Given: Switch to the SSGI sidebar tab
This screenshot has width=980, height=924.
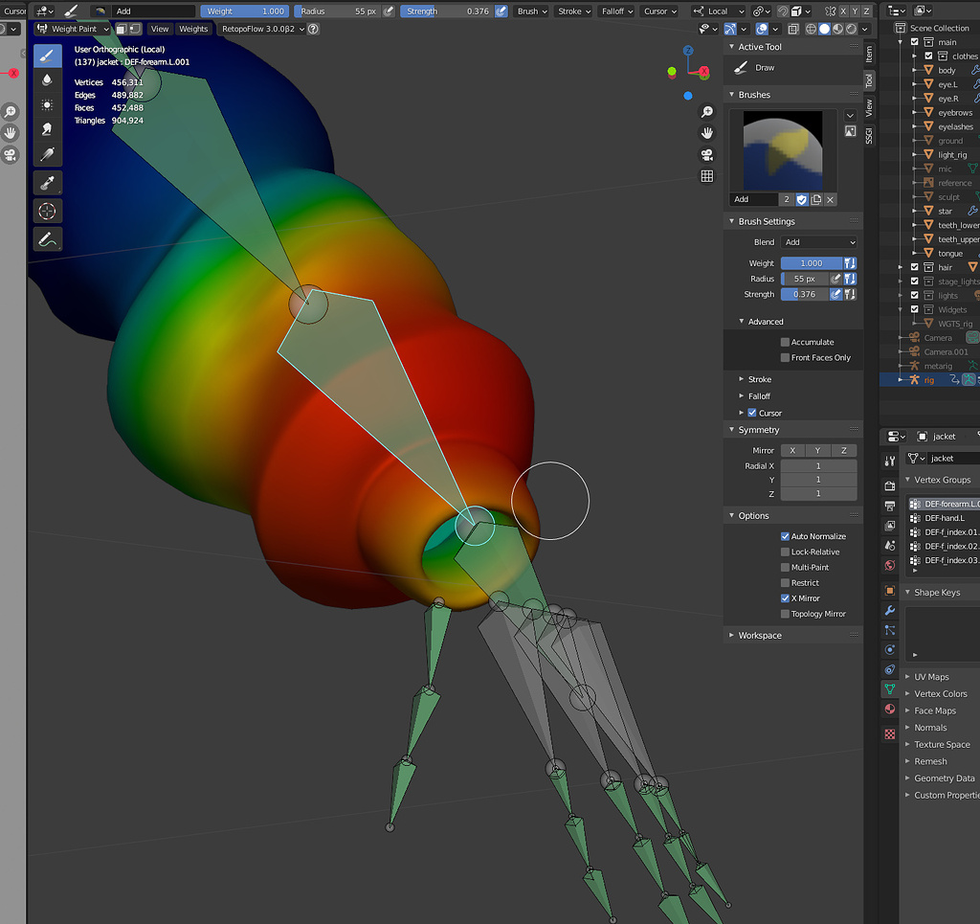Looking at the screenshot, I should pyautogui.click(x=869, y=136).
